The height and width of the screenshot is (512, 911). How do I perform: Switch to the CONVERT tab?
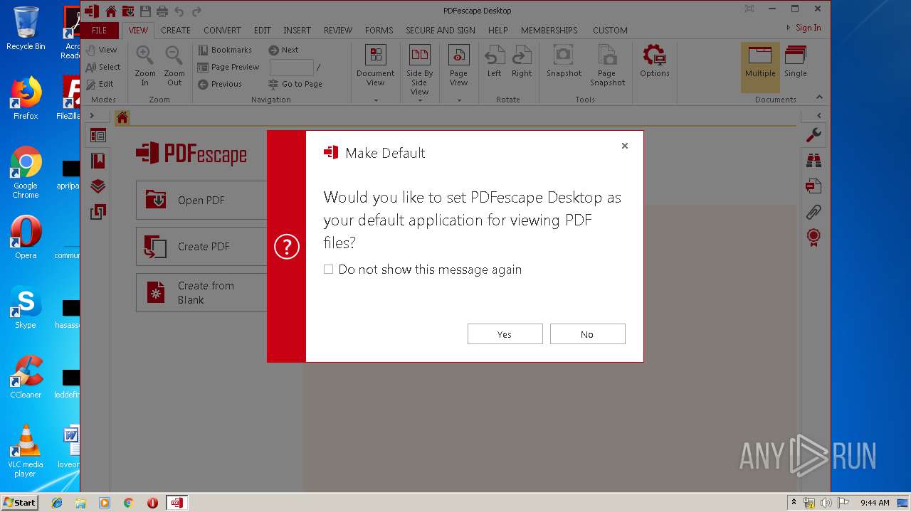point(222,30)
